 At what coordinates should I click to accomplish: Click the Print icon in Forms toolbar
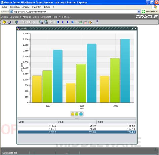(9, 22)
